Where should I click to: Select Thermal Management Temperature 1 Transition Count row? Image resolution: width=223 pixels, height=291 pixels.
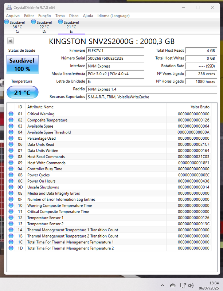pyautogui.click(x=109, y=230)
